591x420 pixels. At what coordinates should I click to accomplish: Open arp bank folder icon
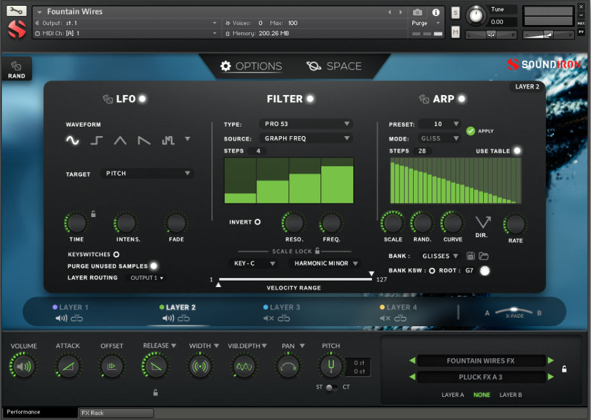484,256
